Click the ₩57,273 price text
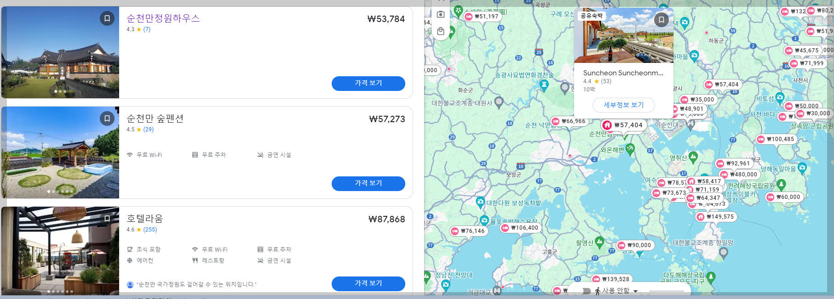The height and width of the screenshot is (299, 834). point(387,119)
